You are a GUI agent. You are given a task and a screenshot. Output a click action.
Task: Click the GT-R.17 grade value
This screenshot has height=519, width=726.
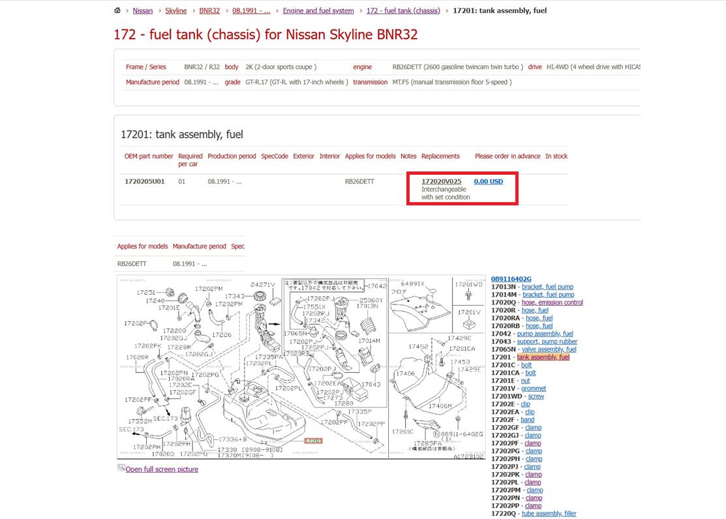pos(296,82)
